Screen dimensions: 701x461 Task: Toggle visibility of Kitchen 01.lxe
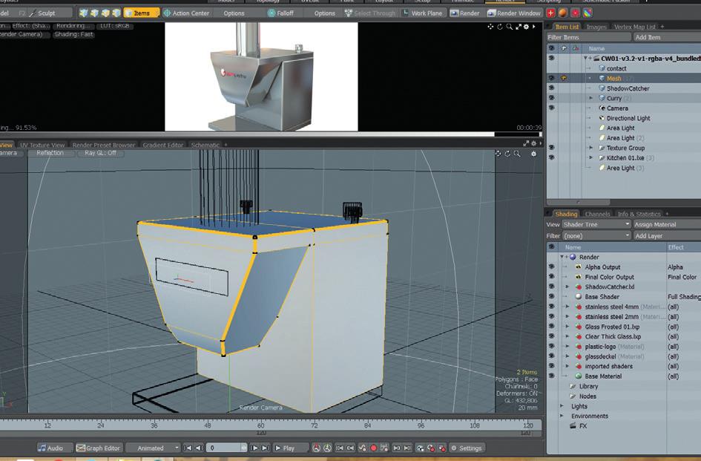coord(551,157)
